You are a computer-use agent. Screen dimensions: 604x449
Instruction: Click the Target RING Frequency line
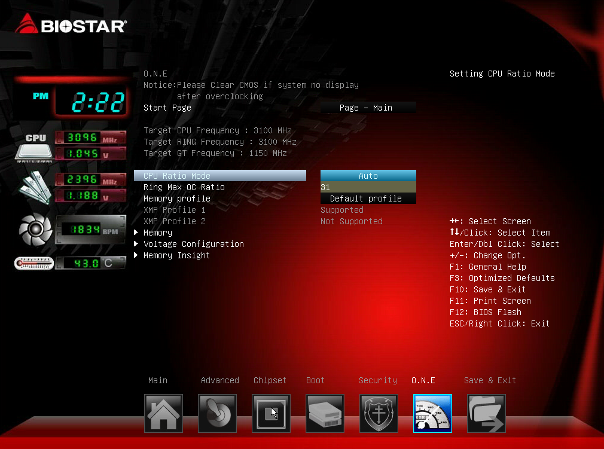tap(220, 142)
